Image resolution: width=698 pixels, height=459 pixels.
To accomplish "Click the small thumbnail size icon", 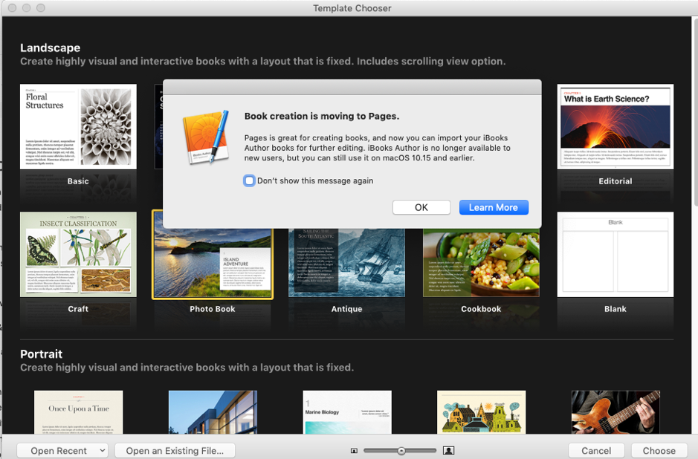I will (354, 451).
